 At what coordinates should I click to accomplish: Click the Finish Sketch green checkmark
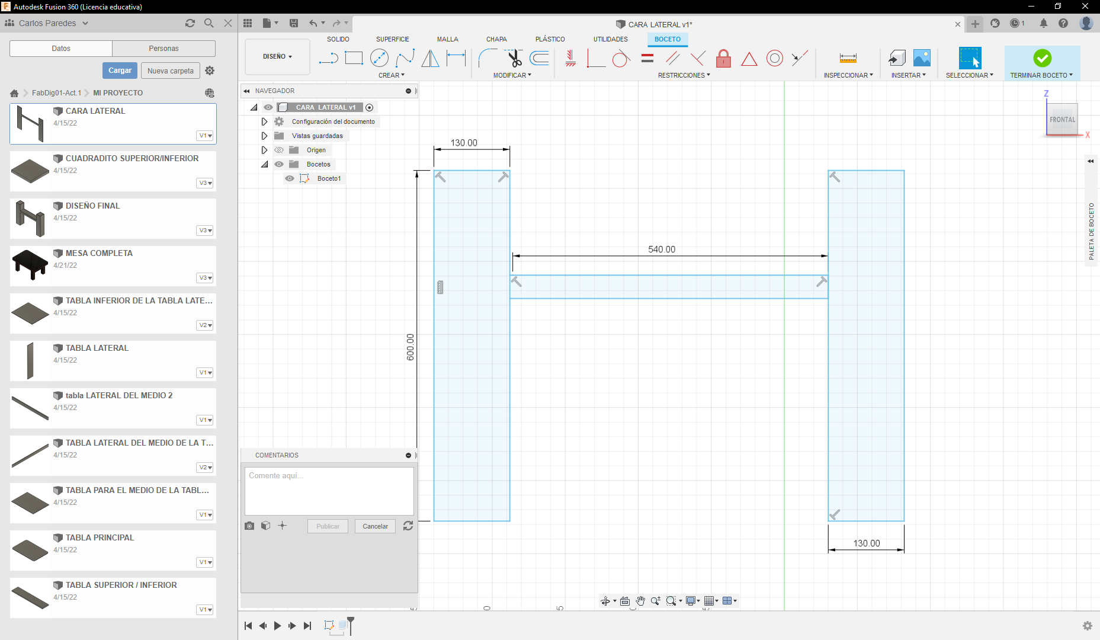point(1042,58)
